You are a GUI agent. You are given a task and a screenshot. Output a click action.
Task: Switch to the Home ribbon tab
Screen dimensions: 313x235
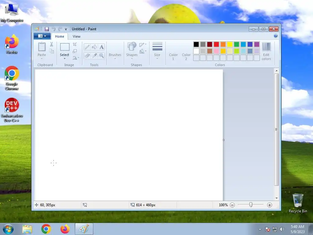(x=60, y=36)
